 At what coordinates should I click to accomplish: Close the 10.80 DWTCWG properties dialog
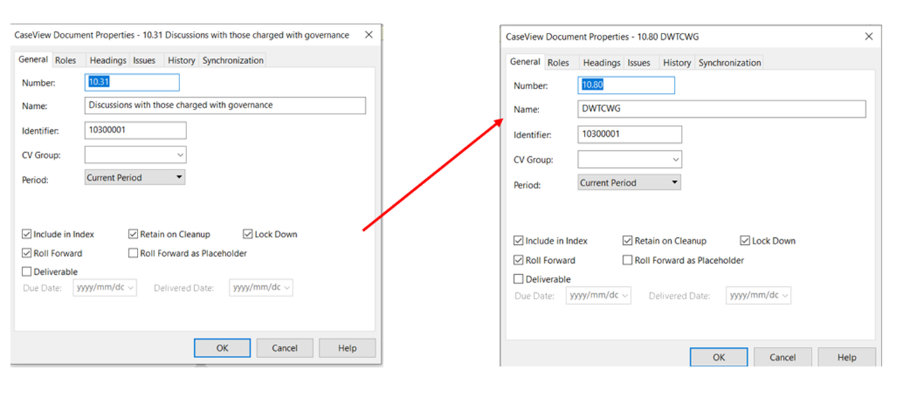pyautogui.click(x=869, y=36)
